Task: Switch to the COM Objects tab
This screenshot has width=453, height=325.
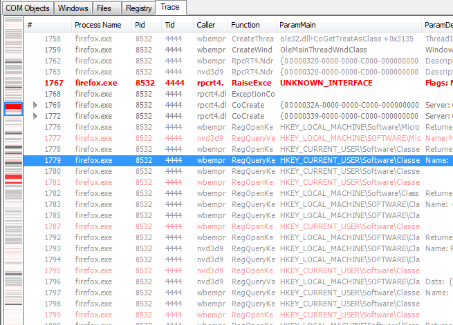Action: pos(28,8)
